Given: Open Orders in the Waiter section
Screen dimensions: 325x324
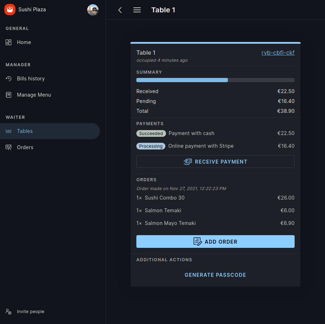Looking at the screenshot, I should 50,147.
